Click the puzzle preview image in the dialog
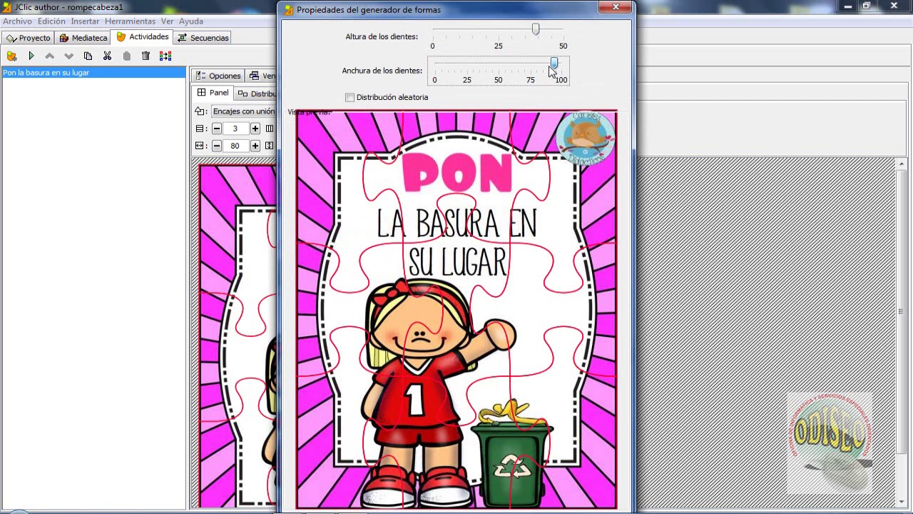 456,310
